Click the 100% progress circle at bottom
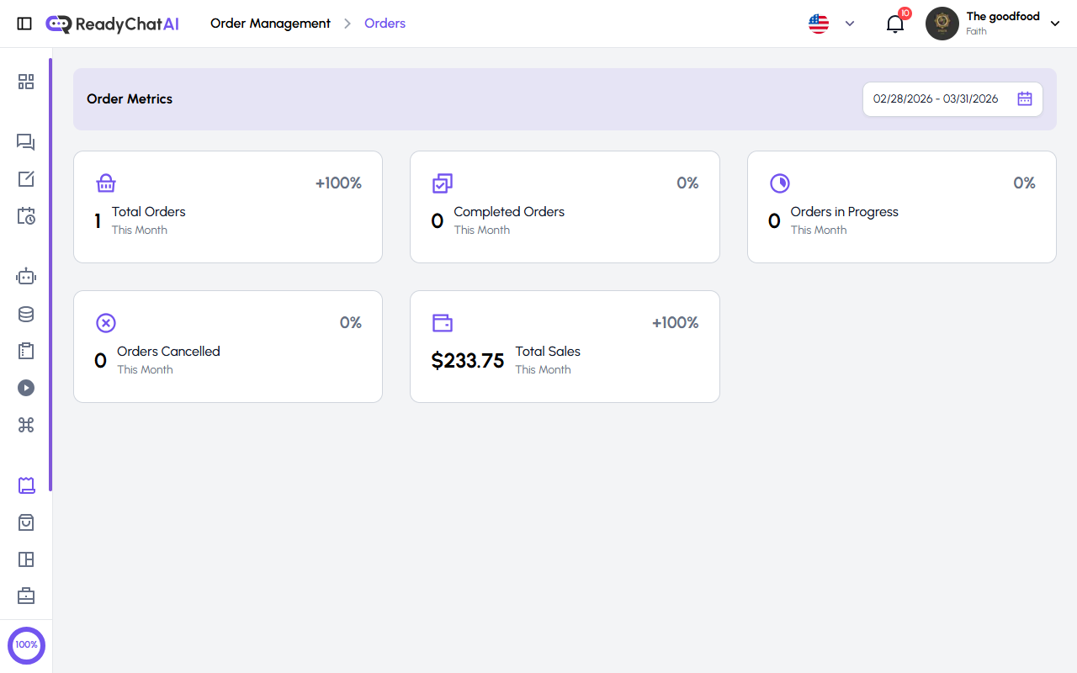 (x=26, y=644)
